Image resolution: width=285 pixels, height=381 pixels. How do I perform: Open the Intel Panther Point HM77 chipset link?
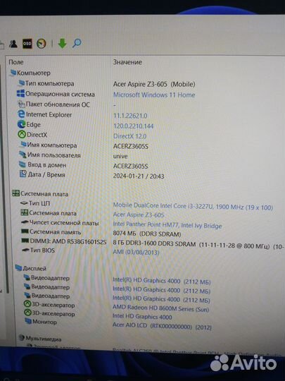click(167, 225)
